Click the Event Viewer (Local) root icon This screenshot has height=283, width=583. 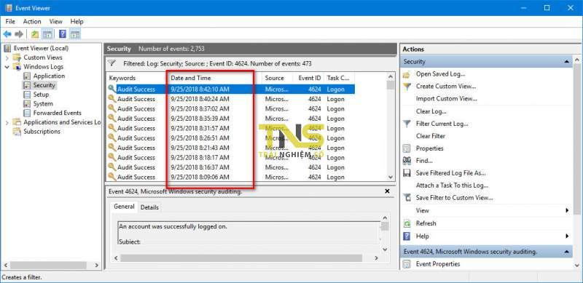7,48
